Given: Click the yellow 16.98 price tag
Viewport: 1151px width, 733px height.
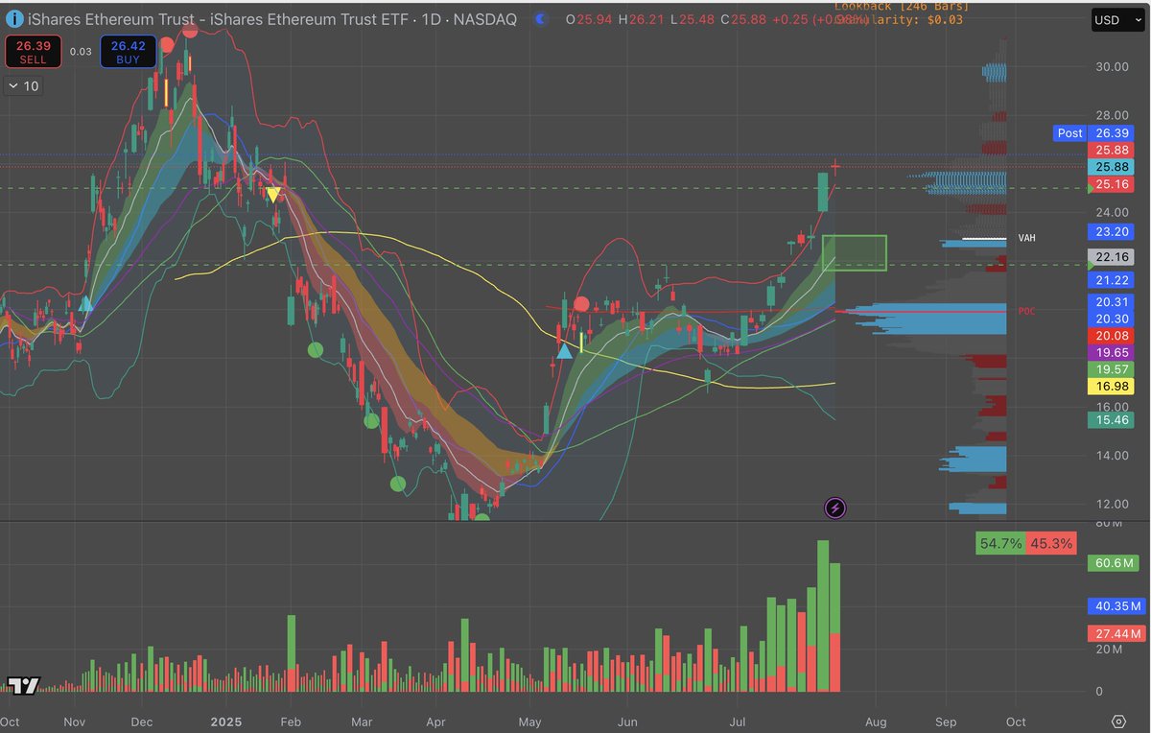Looking at the screenshot, I should click(x=1112, y=387).
